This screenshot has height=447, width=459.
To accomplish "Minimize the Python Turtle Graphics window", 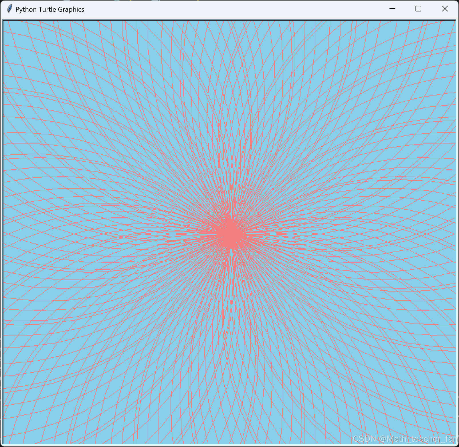I will [392, 9].
